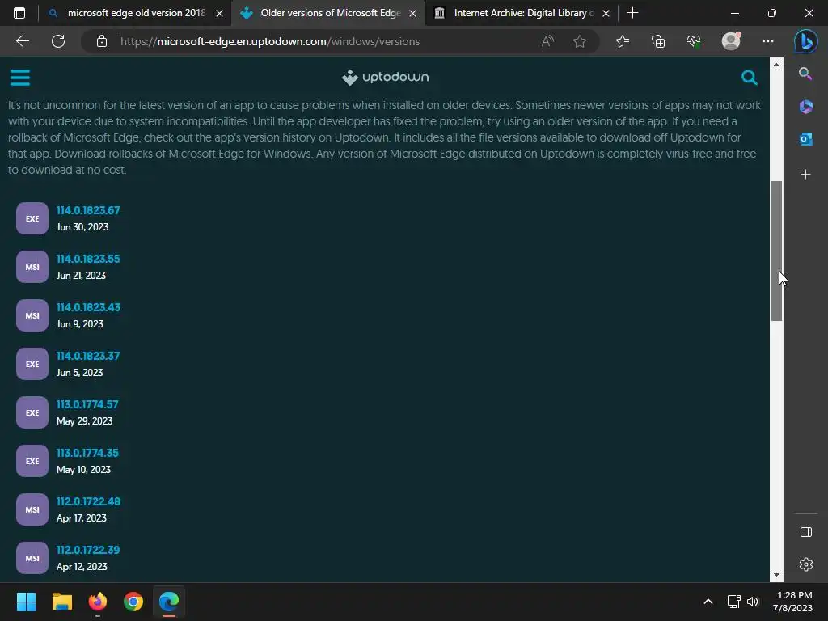Open version 112.0.1722.48 link
Viewport: 828px width, 621px height.
(x=88, y=501)
